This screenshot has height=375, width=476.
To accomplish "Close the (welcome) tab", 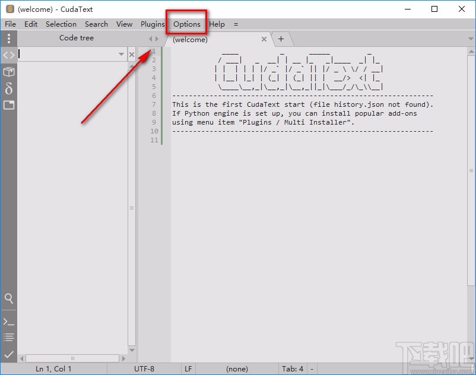I will tap(264, 39).
